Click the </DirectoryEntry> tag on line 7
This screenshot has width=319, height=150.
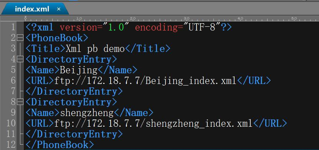point(74,91)
